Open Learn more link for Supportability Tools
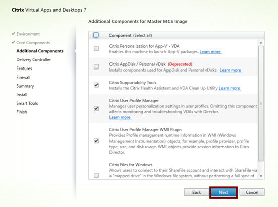This screenshot has width=278, height=207. pos(230,88)
